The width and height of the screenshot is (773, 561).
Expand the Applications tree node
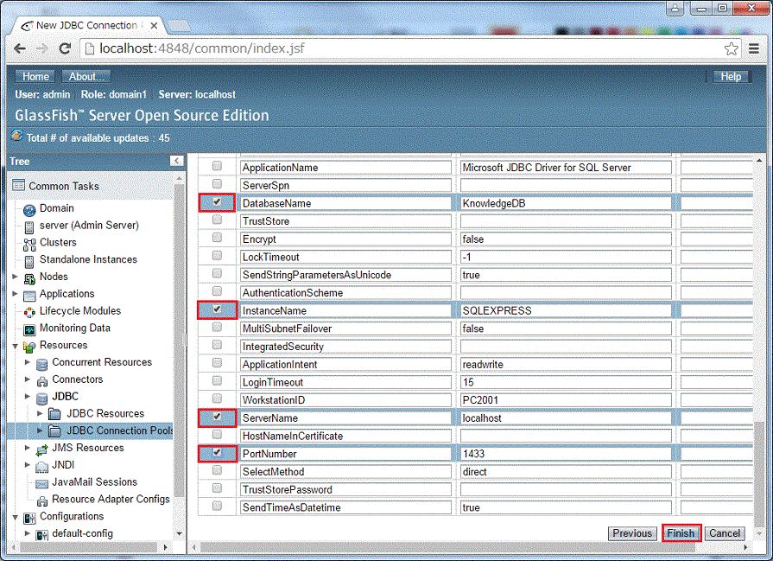pos(15,294)
